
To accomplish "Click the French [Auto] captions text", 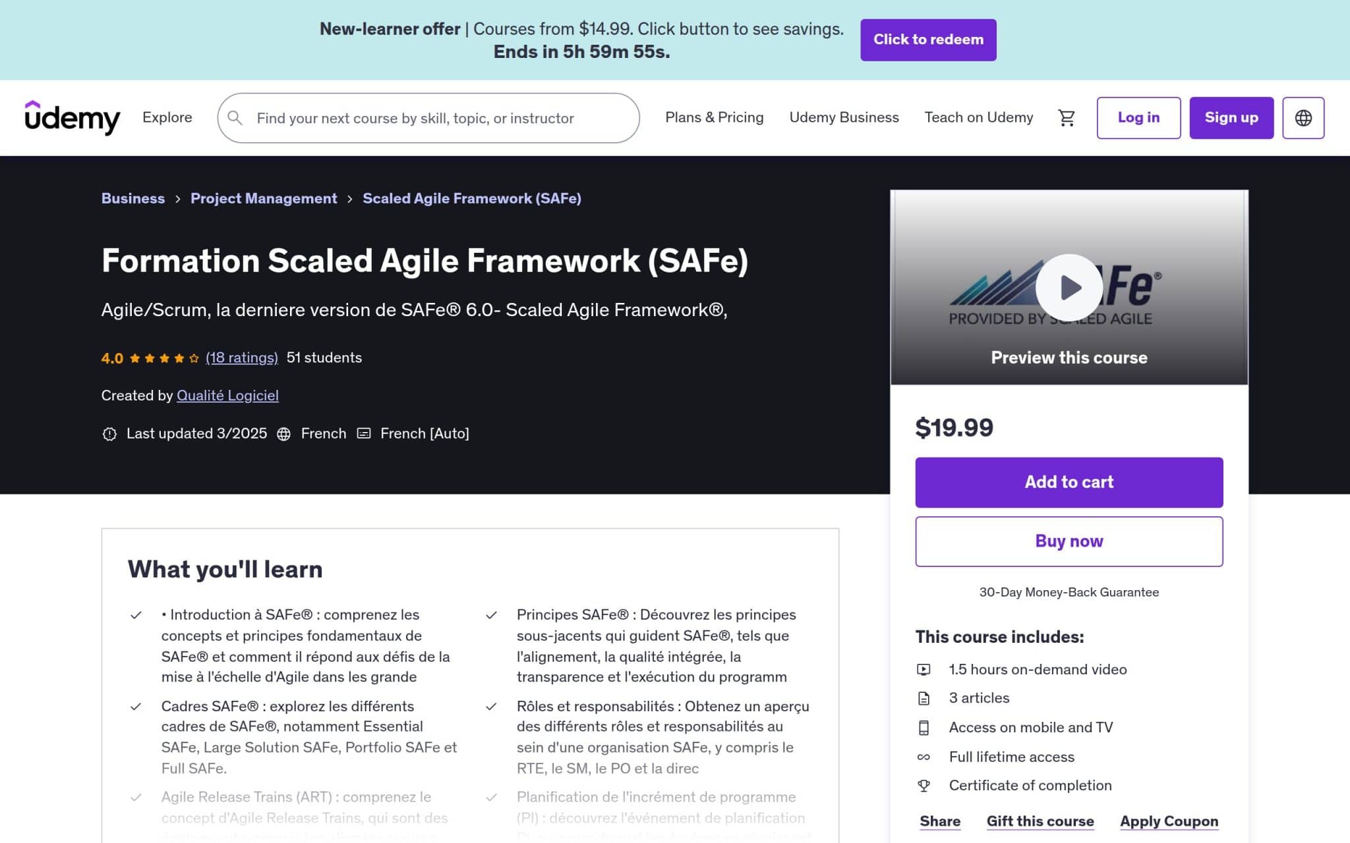I will pos(425,433).
